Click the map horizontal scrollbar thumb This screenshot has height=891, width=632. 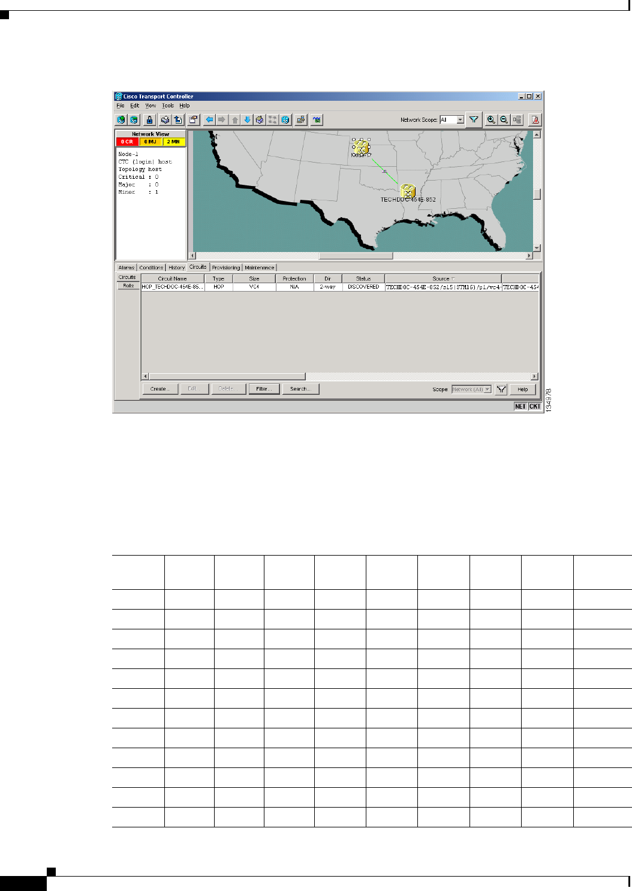click(356, 256)
